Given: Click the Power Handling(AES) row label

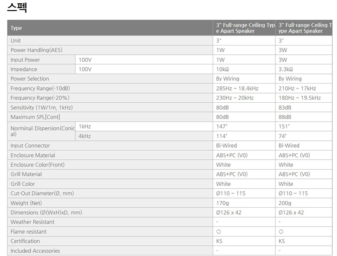Looking at the screenshot, I should coord(36,50).
